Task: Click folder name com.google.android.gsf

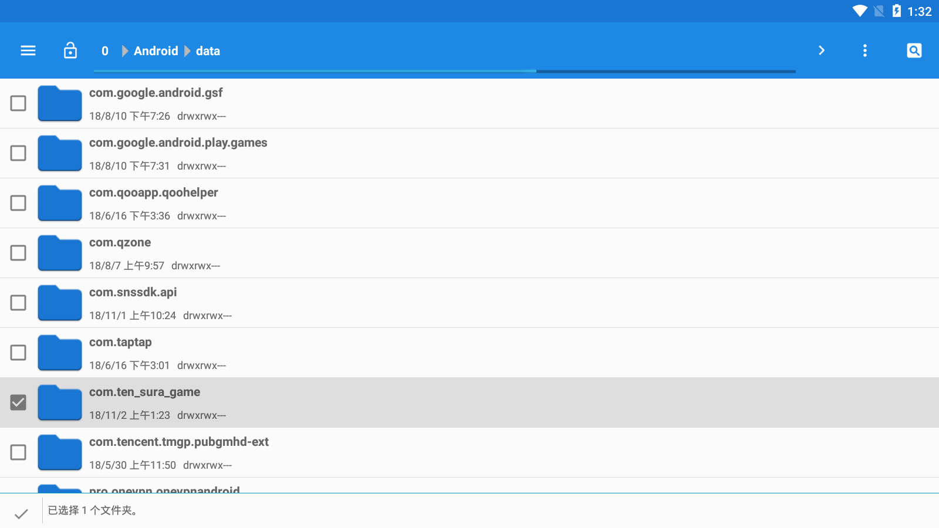Action: click(x=156, y=93)
